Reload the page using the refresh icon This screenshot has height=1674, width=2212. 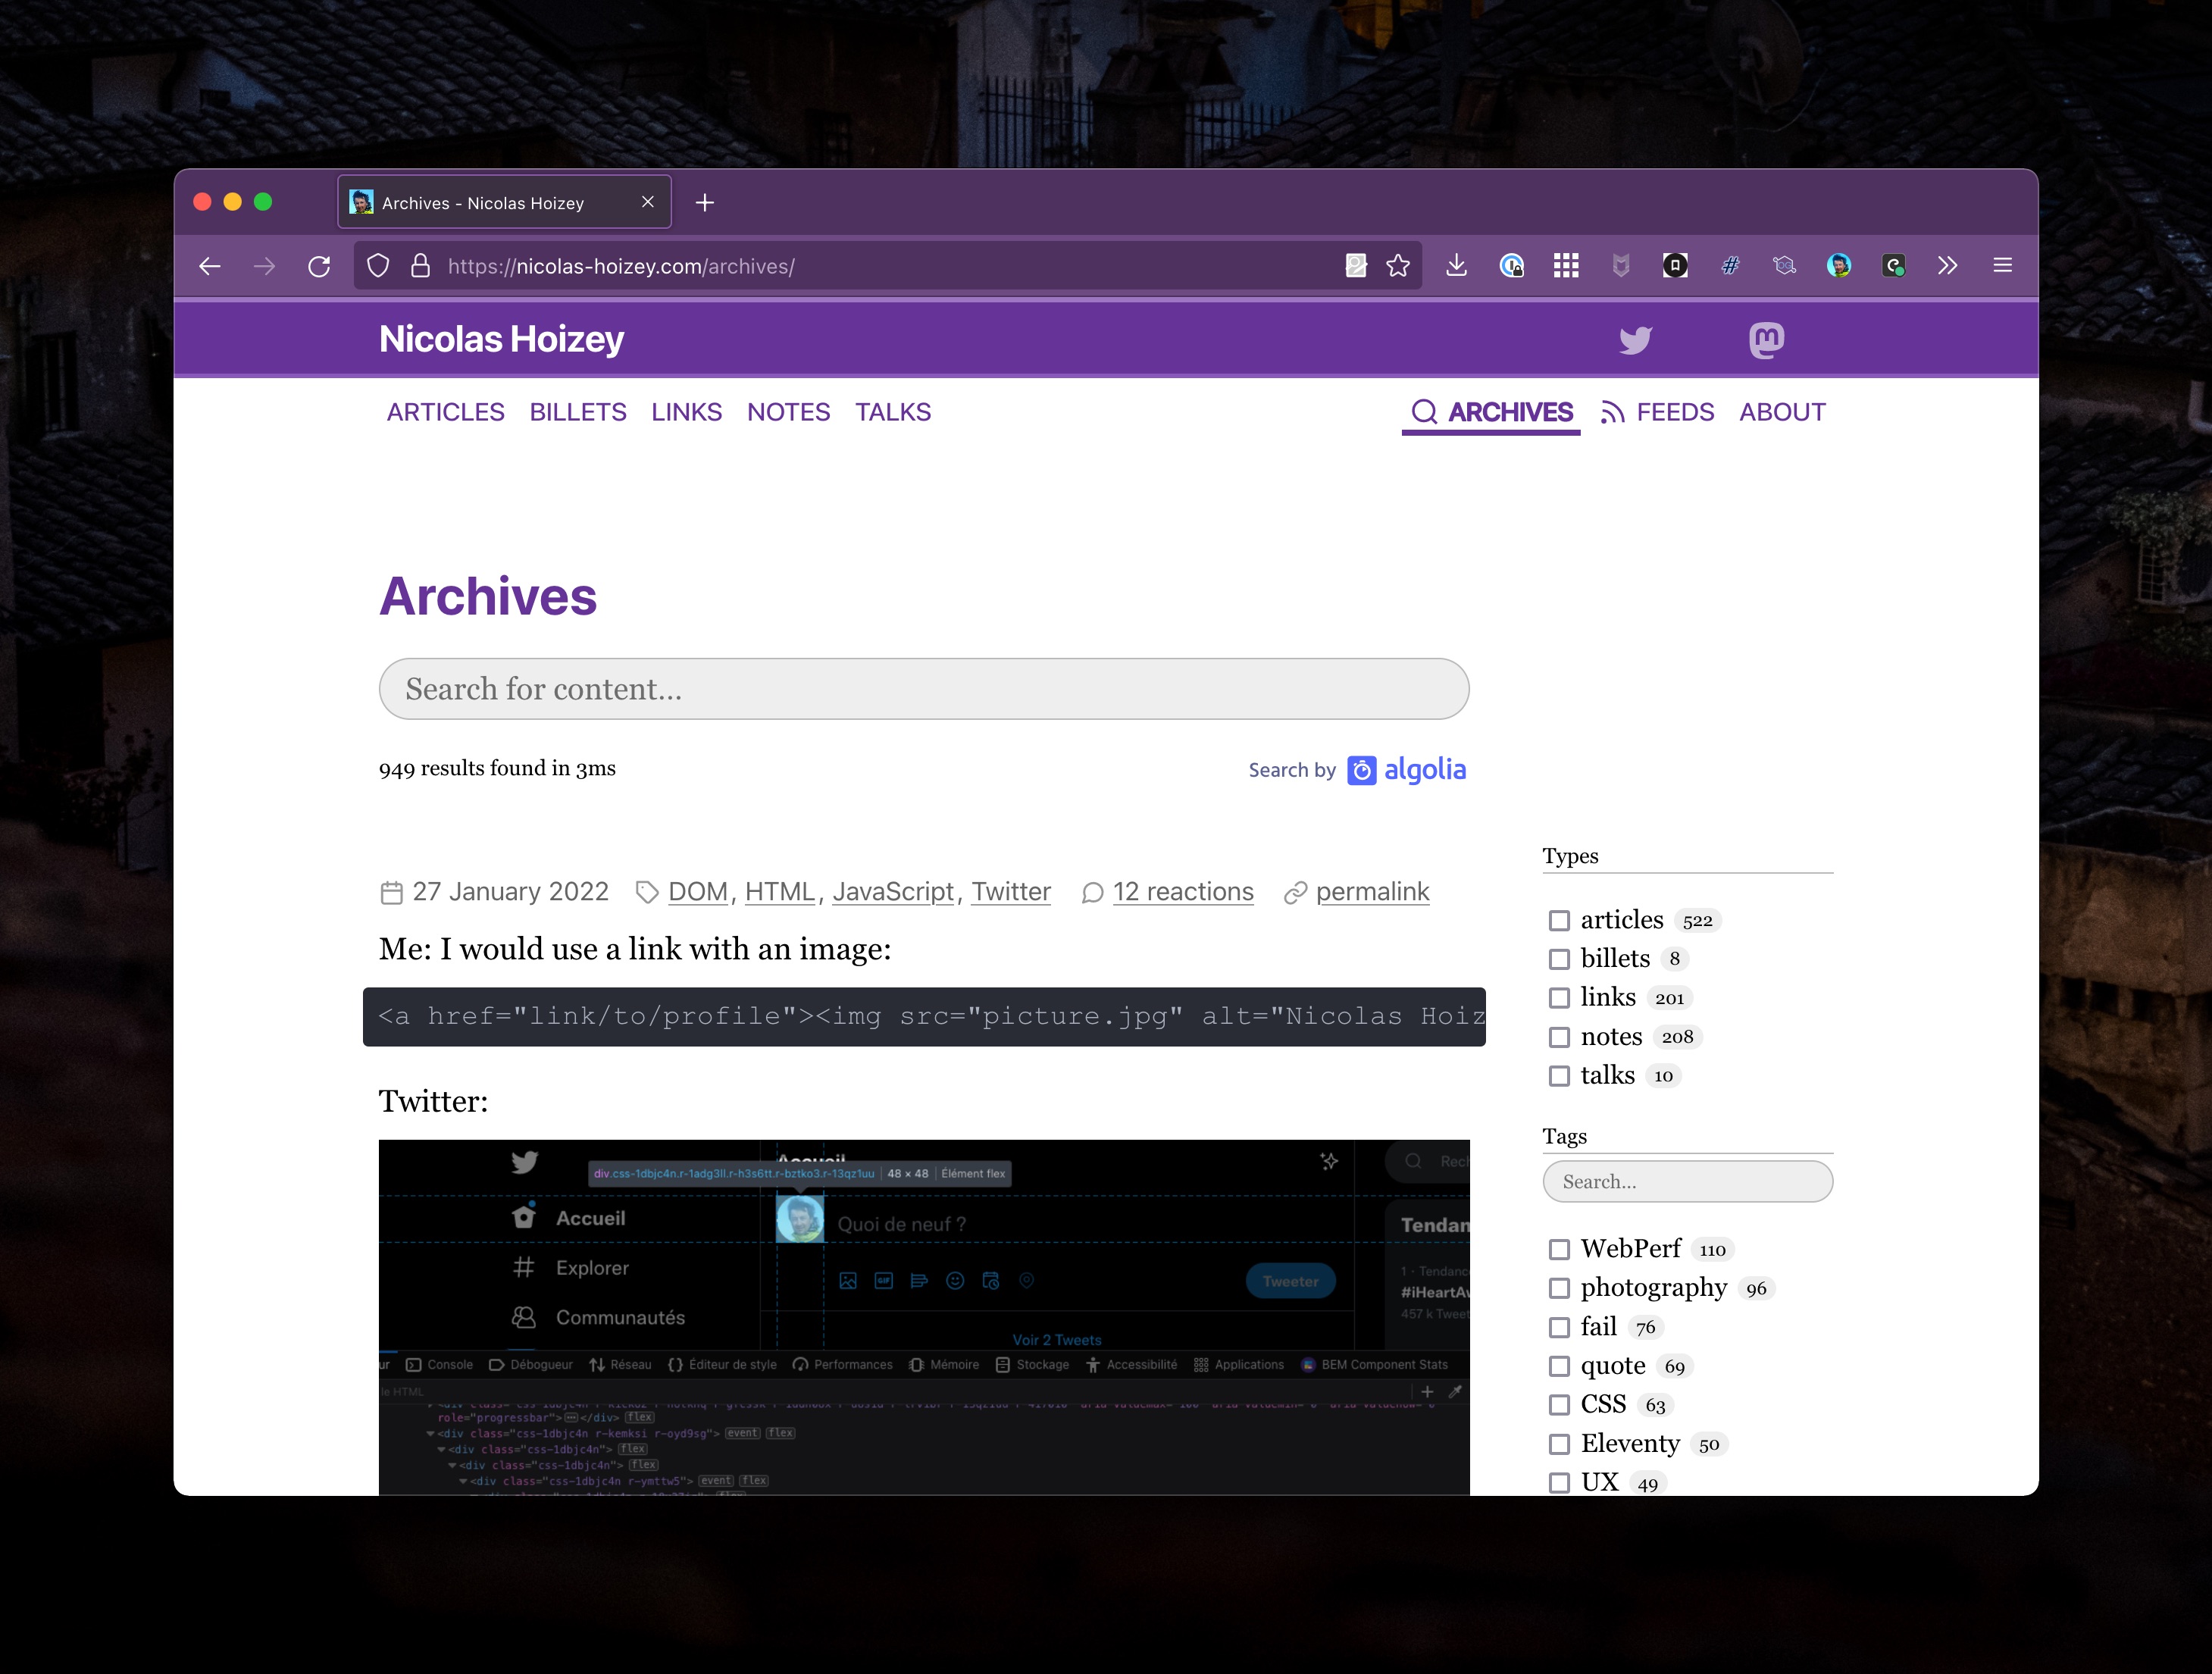[x=320, y=265]
